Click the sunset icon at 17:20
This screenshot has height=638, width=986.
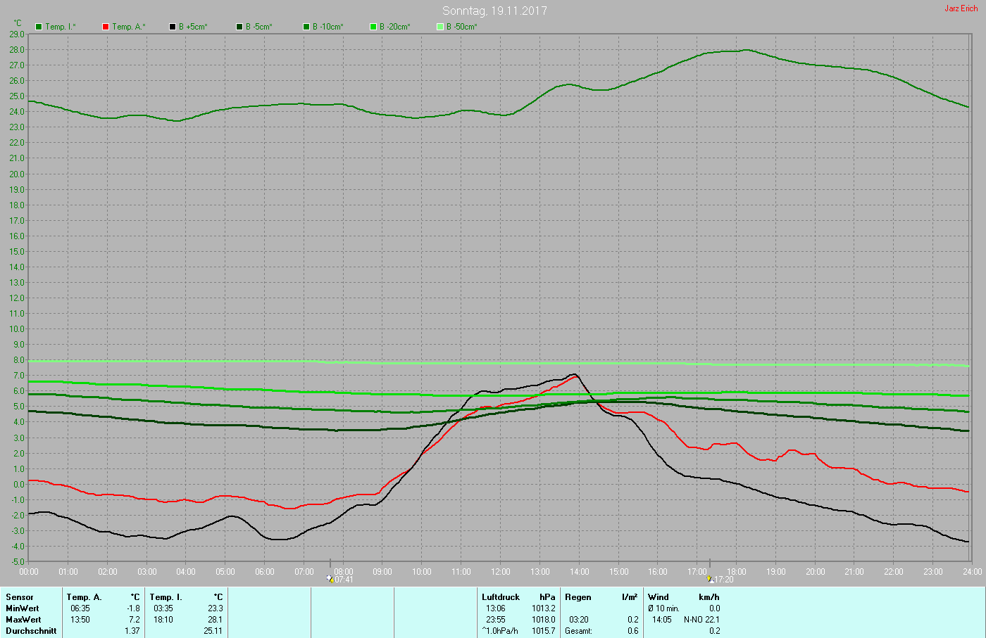pos(710,579)
